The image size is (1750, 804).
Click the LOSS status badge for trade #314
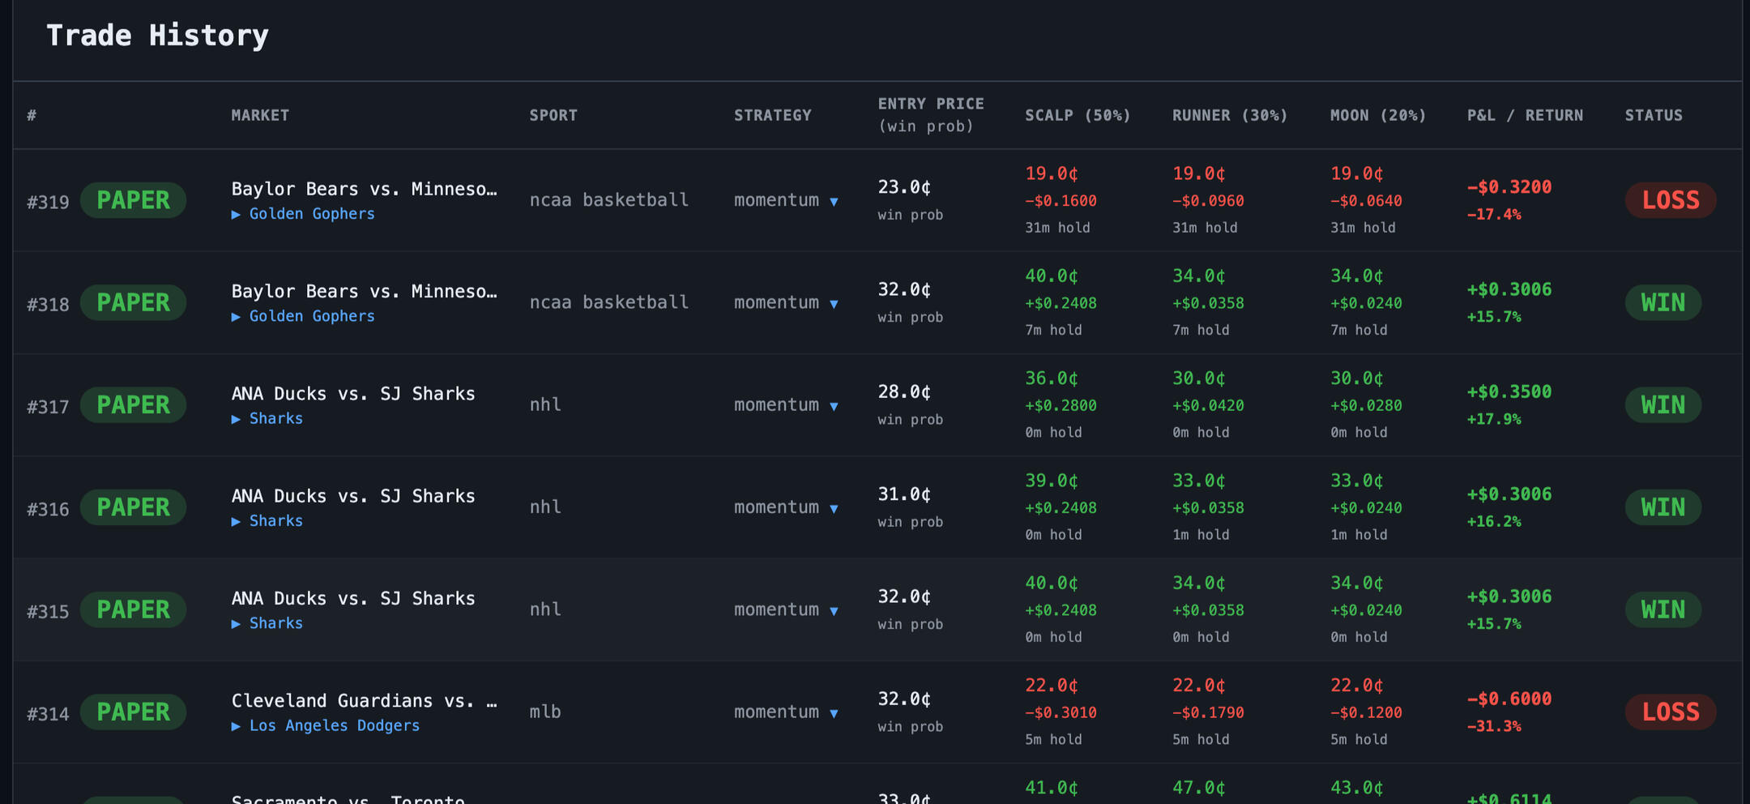pyautogui.click(x=1671, y=712)
